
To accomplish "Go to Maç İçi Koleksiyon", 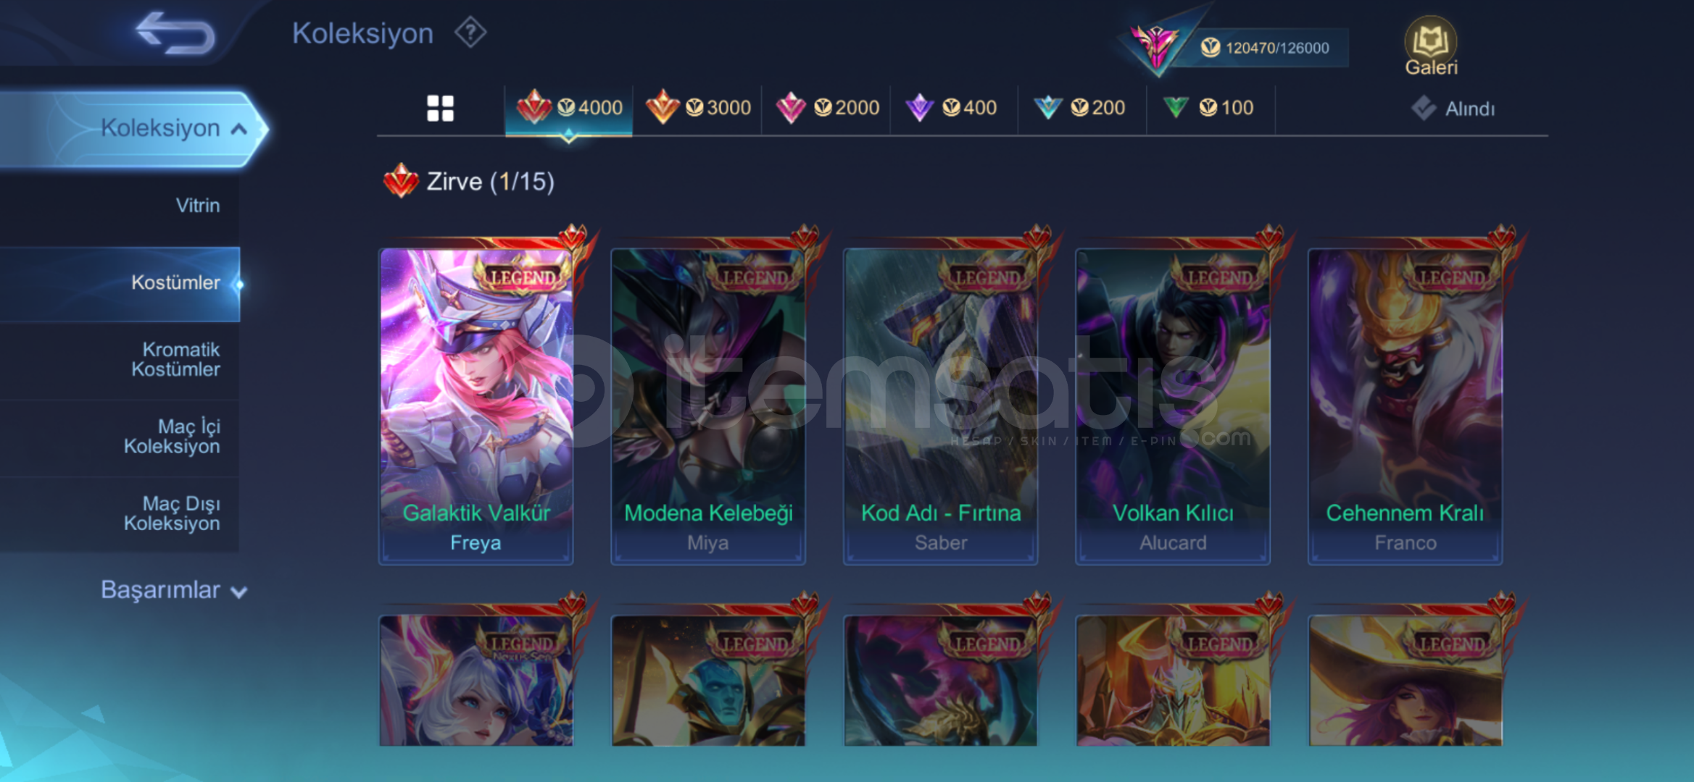I will pos(173,437).
